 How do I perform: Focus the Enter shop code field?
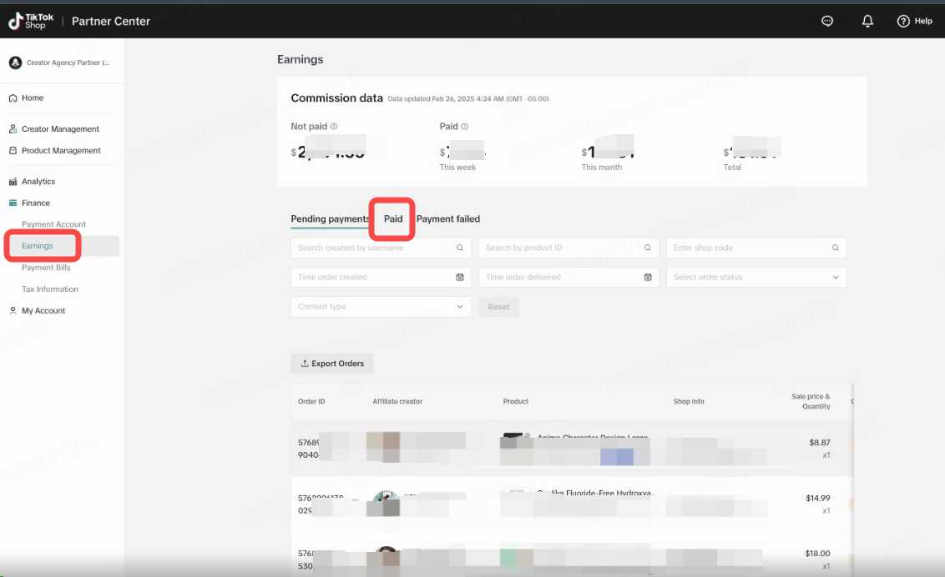(755, 248)
